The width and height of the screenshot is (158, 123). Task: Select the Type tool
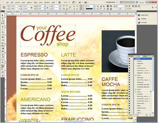pyautogui.click(x=2, y=27)
